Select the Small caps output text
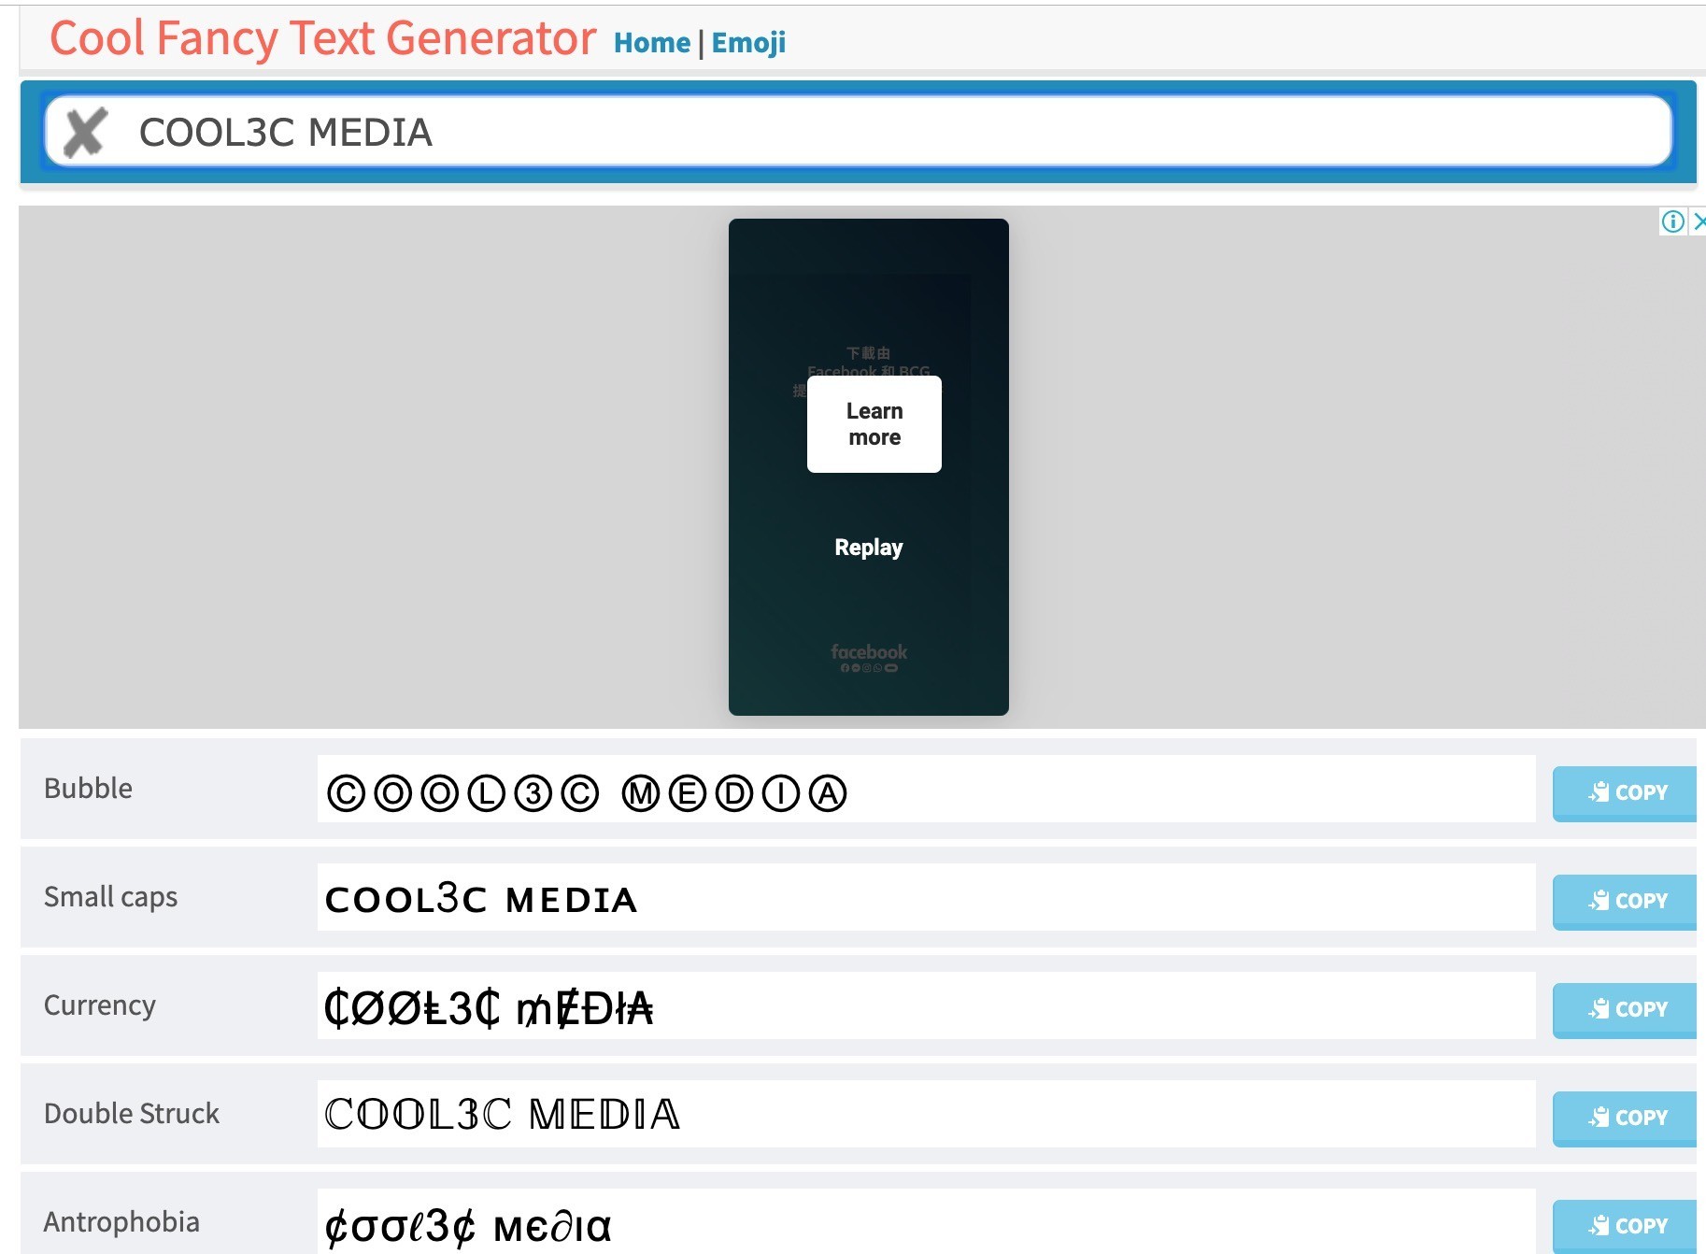 (x=927, y=897)
